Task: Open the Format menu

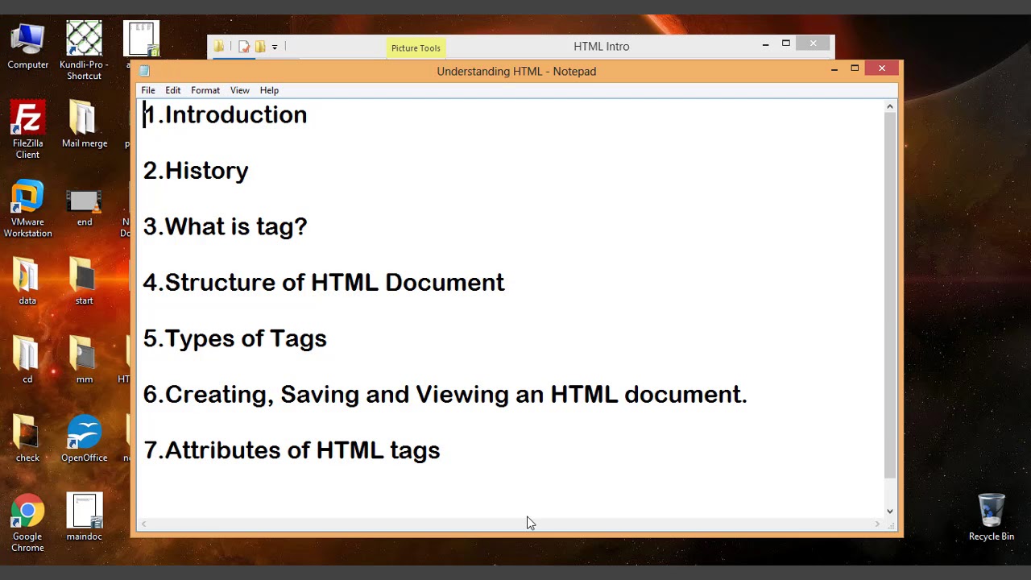Action: (205, 90)
